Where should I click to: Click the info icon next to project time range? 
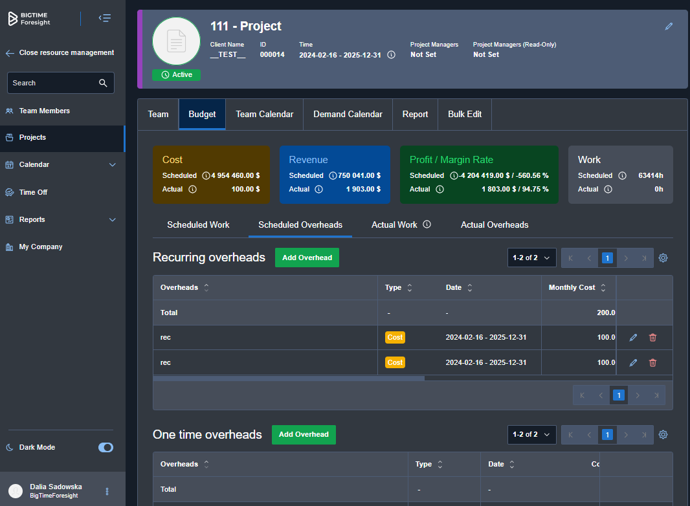[391, 55]
